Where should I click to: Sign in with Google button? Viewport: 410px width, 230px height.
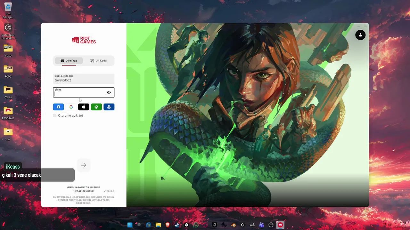click(x=71, y=107)
